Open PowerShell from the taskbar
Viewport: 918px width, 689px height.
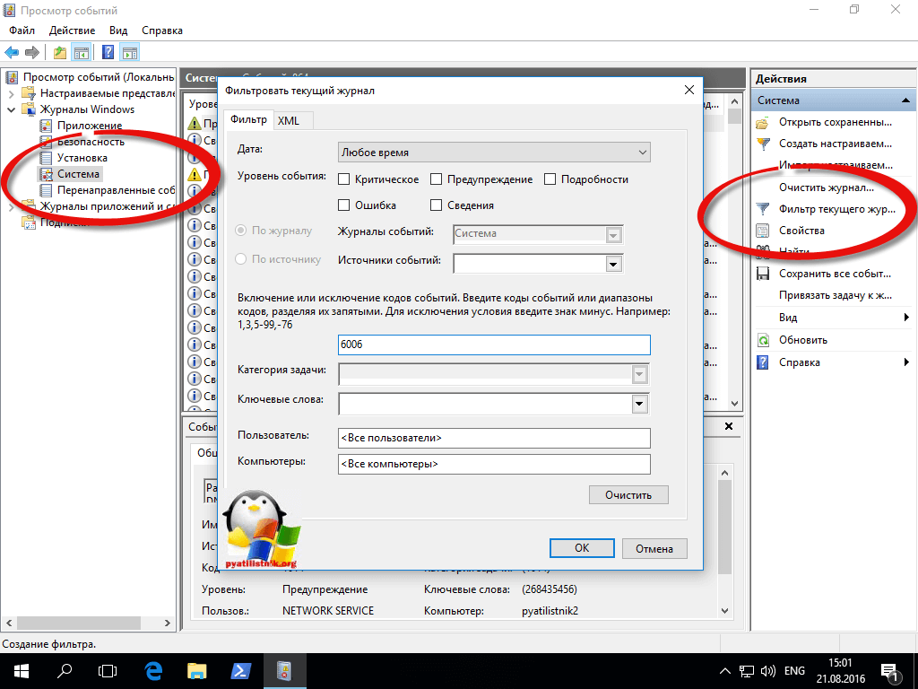pyautogui.click(x=239, y=670)
